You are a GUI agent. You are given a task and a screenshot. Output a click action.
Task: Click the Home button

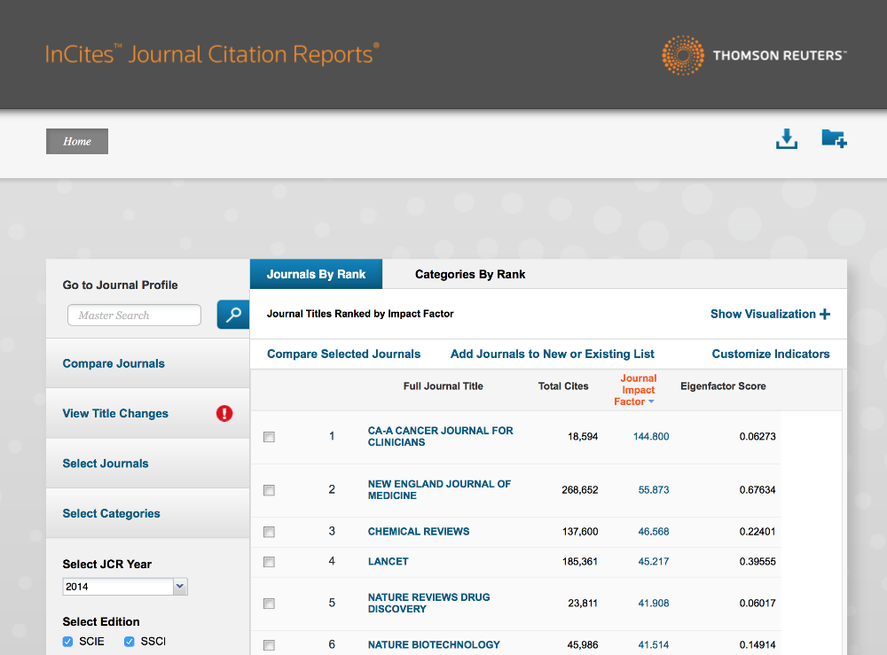pyautogui.click(x=77, y=141)
